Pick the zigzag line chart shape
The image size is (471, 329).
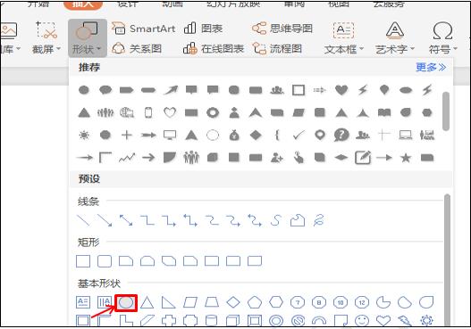pos(127,158)
